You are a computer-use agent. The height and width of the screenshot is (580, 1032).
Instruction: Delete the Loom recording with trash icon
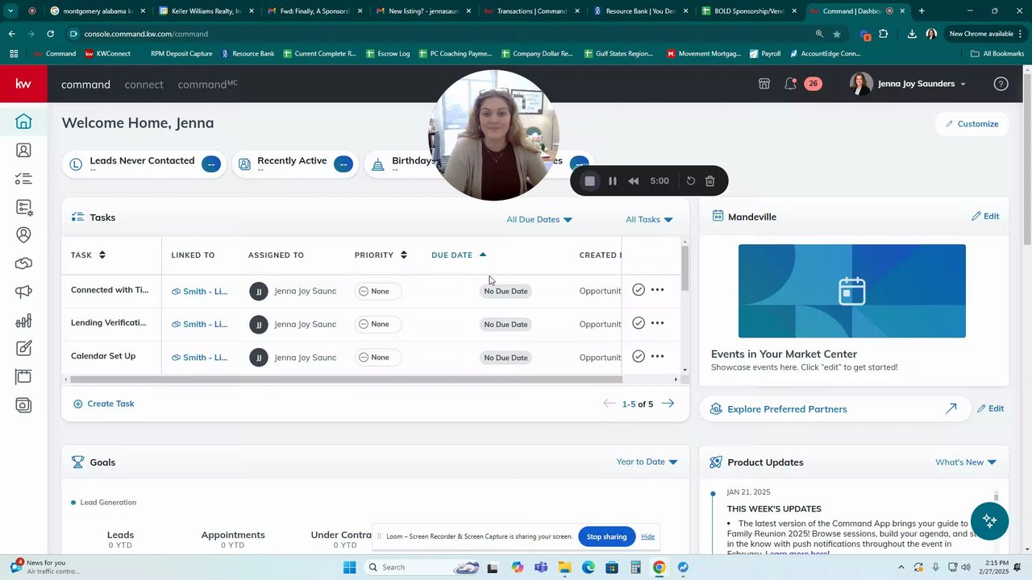tap(710, 181)
